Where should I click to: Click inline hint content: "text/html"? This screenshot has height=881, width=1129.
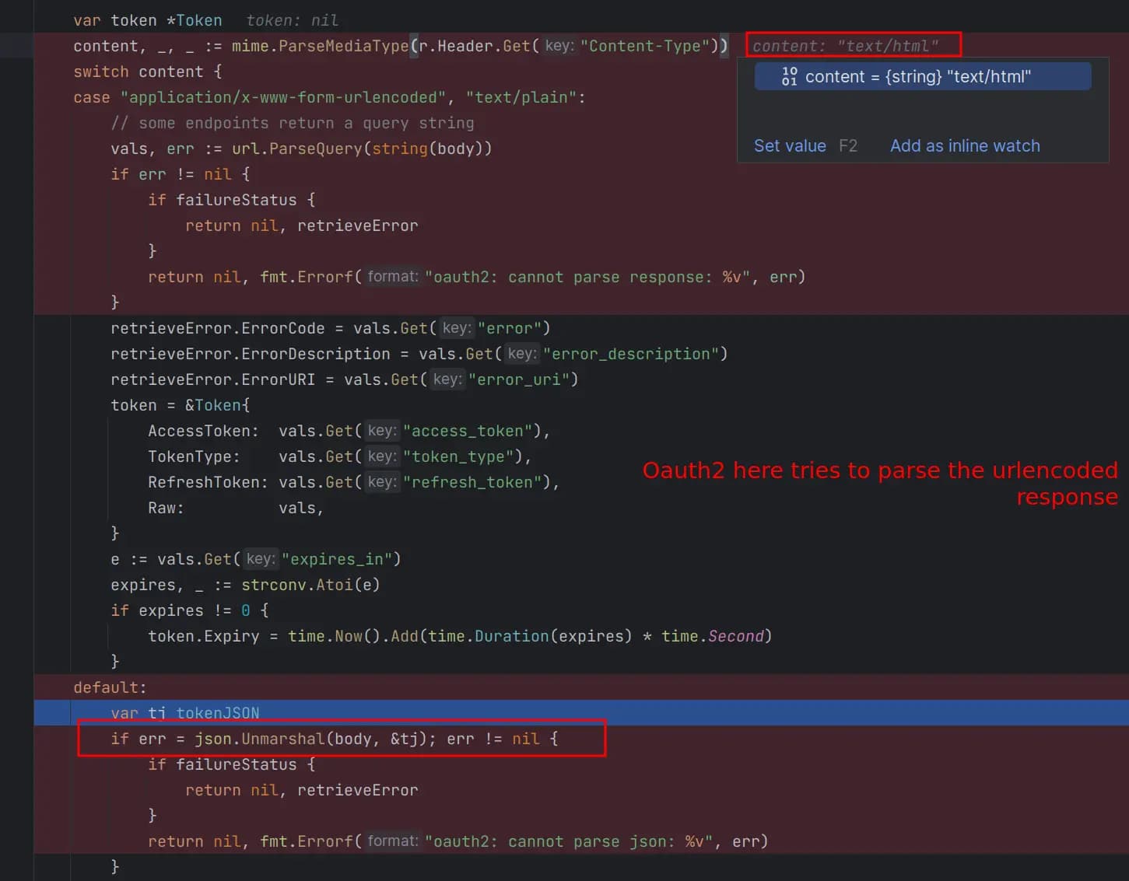846,46
